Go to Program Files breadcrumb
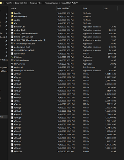Image resolution: width=124 pixels, height=160 pixels. coord(36,3)
